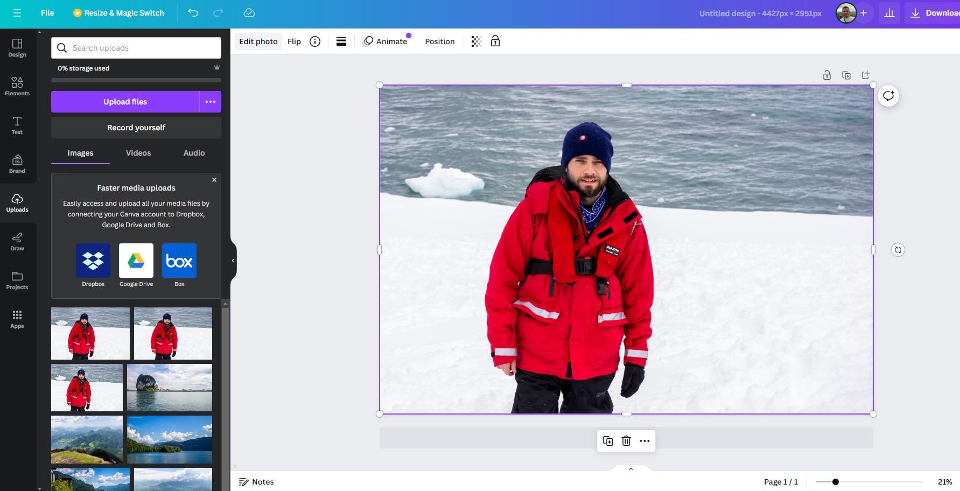Click the crown storage upgrade icon
The height and width of the screenshot is (491, 960).
tap(217, 68)
